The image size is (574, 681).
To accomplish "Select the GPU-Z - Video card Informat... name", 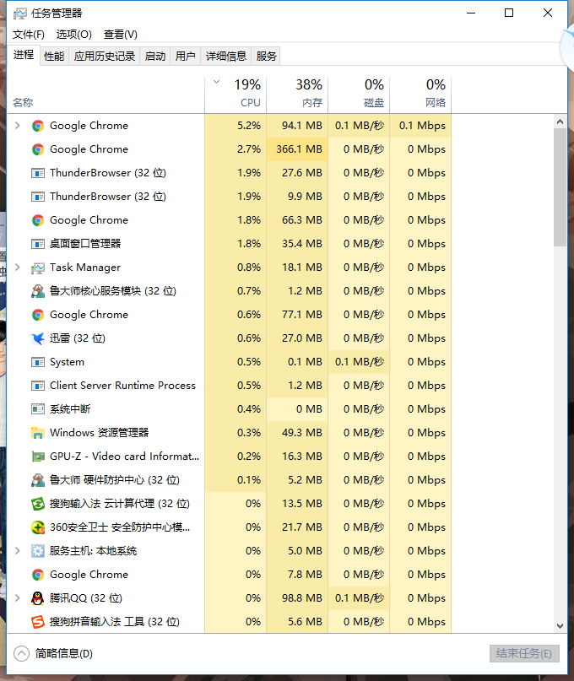I will click(x=124, y=456).
